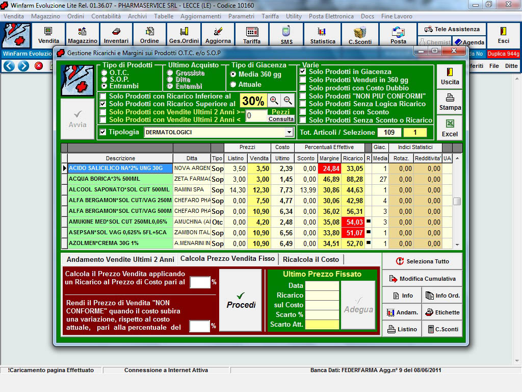Zoom out the ricarico percentage with magnifier minus
The width and height of the screenshot is (522, 392).
[x=288, y=101]
